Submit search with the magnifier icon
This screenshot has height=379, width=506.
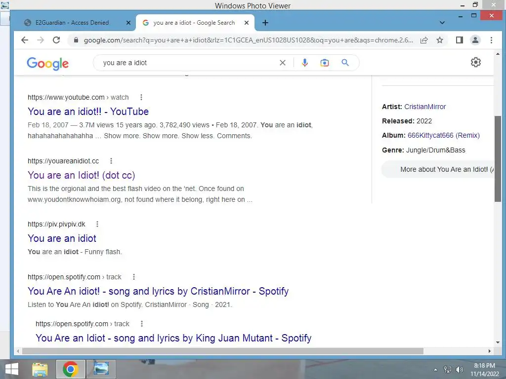pos(345,63)
